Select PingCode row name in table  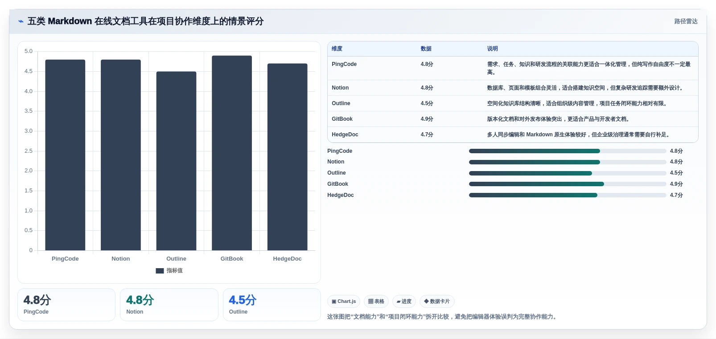pos(344,64)
